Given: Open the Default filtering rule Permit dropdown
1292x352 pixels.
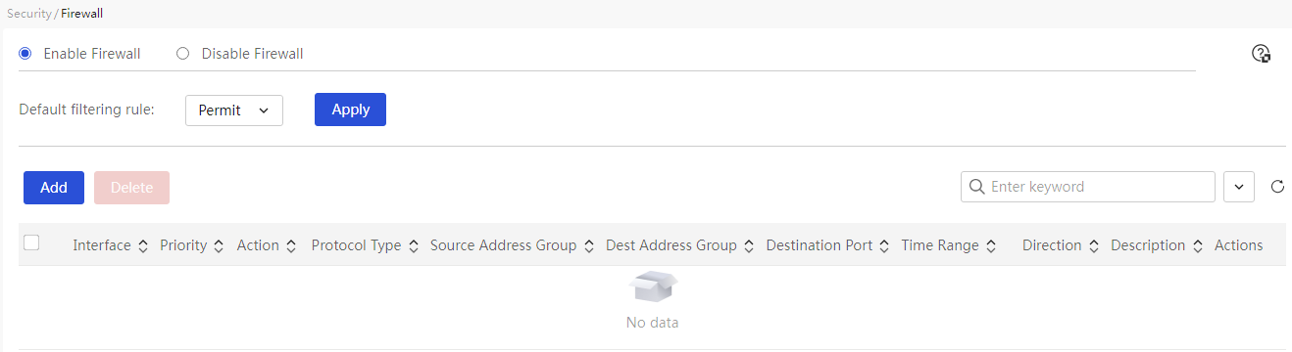Looking at the screenshot, I should [234, 110].
